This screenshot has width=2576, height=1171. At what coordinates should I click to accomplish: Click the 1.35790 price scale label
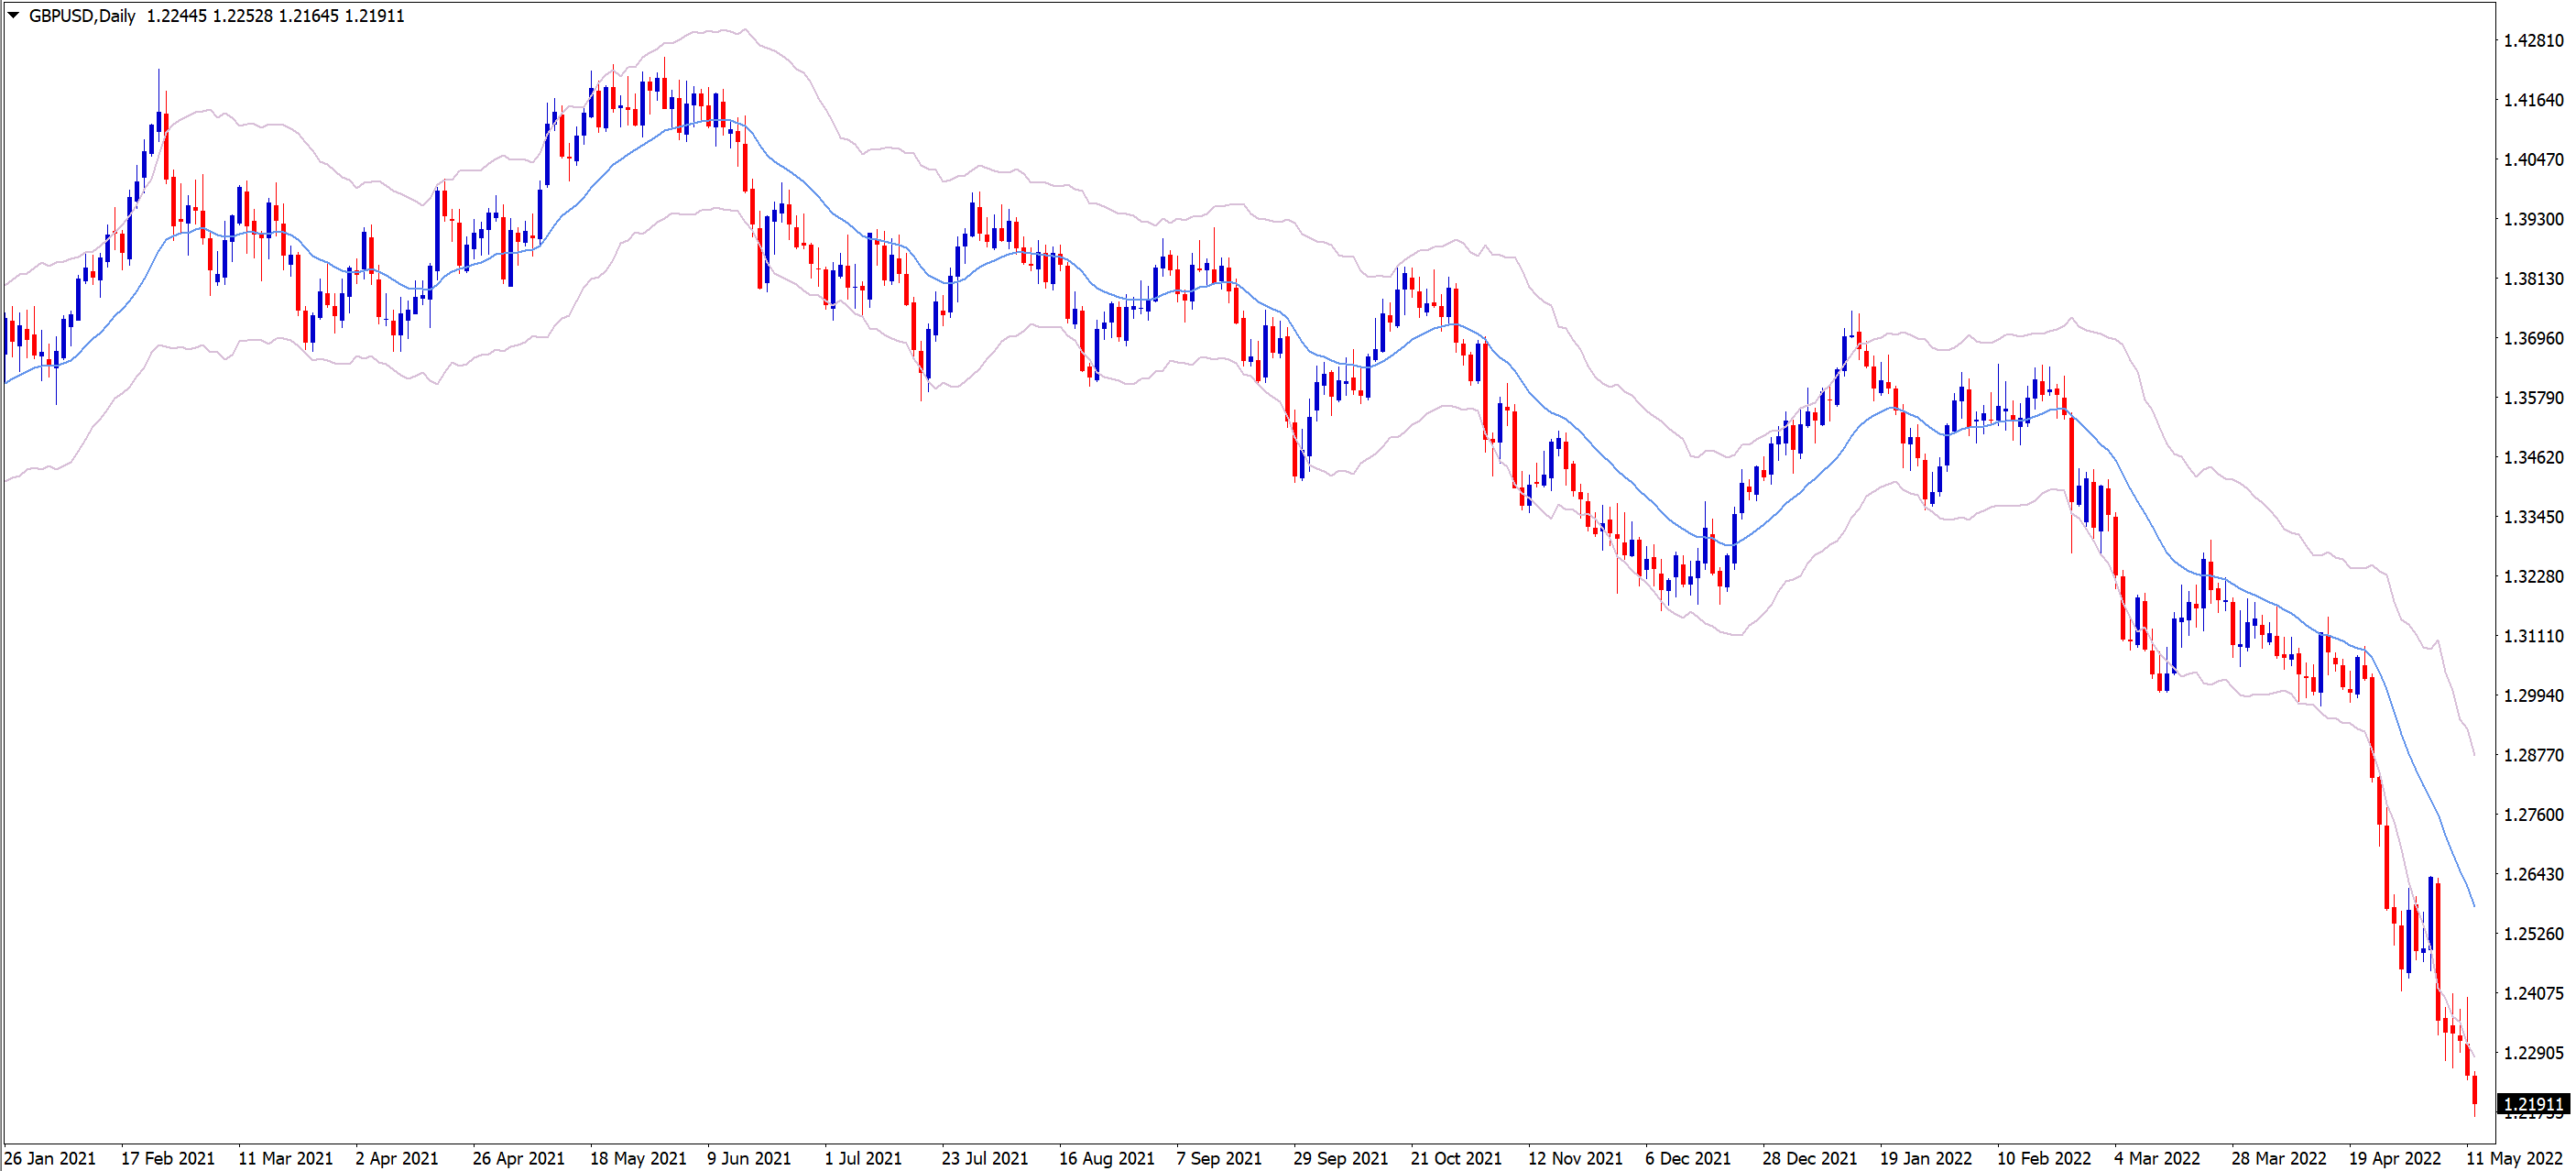pos(2533,397)
